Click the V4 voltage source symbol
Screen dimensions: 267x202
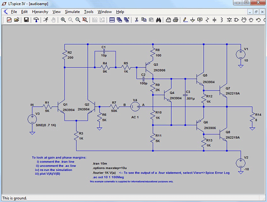tap(135, 107)
